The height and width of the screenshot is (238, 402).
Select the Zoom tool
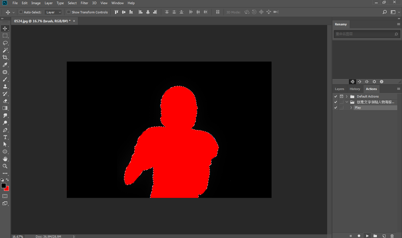5,166
